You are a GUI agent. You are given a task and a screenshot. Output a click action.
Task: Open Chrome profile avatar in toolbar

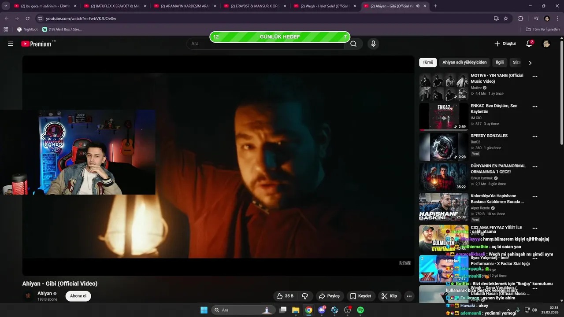pos(547,18)
